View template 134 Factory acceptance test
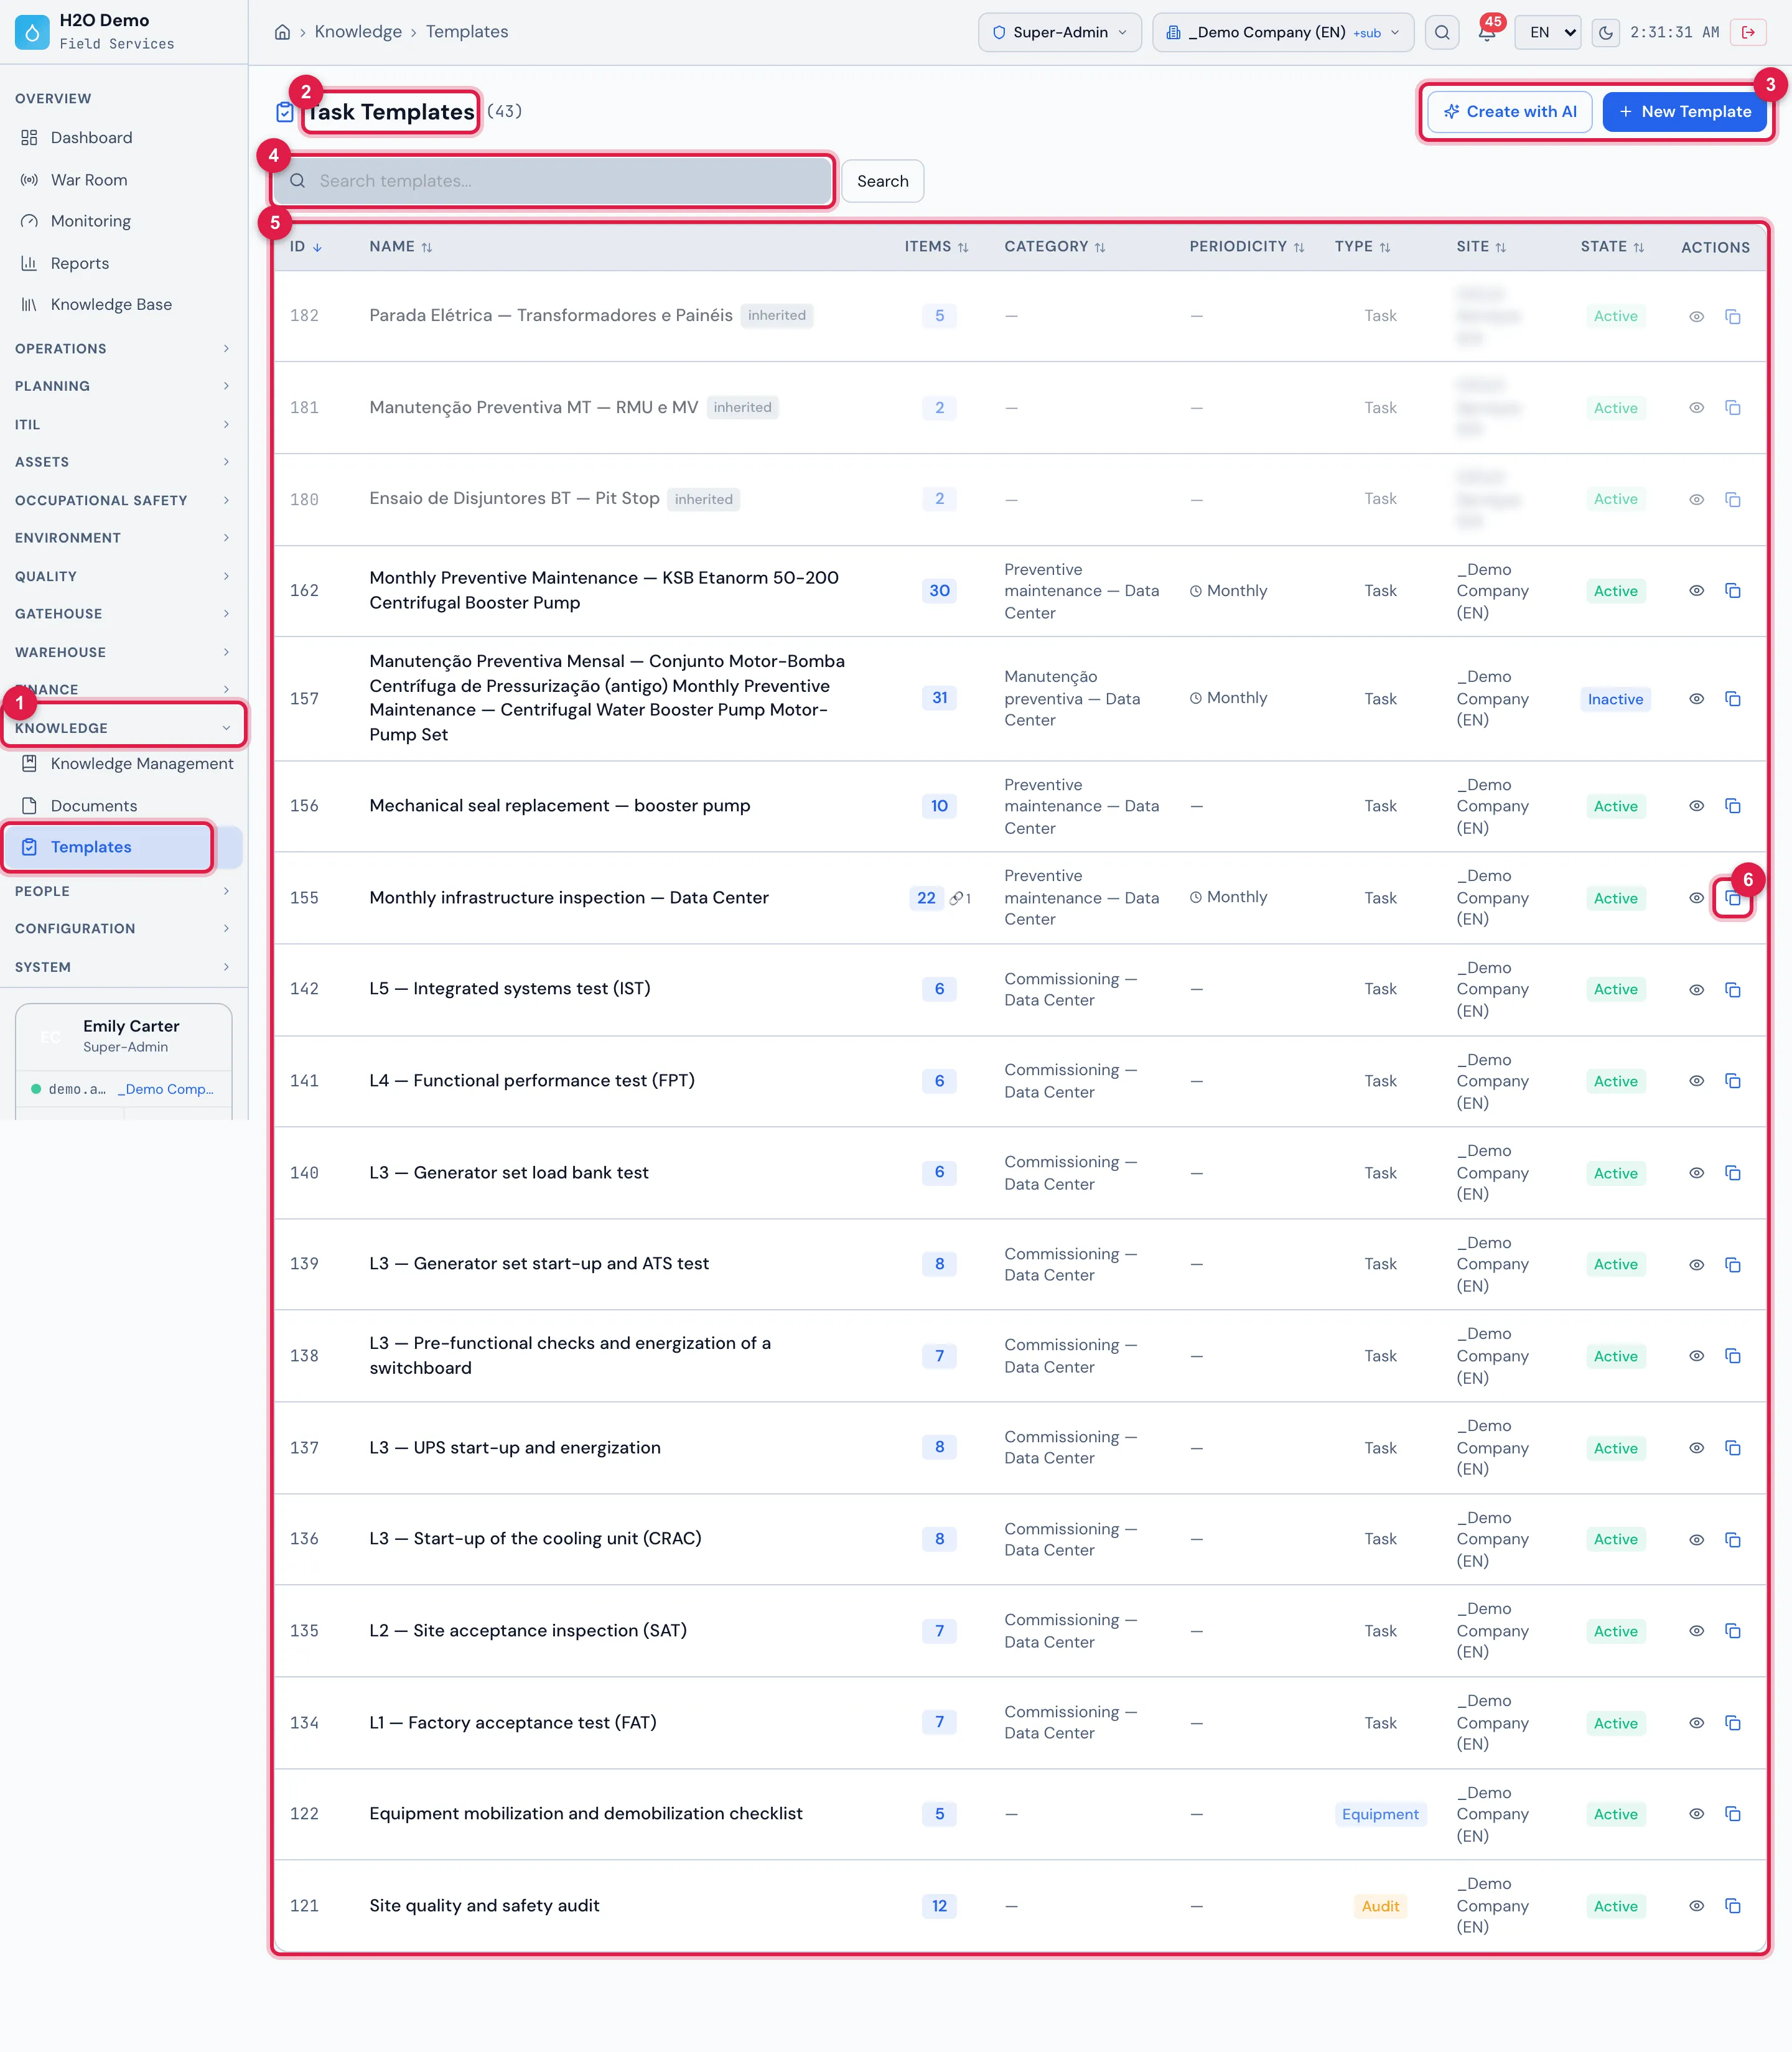The height and width of the screenshot is (2052, 1792). [x=1696, y=1723]
